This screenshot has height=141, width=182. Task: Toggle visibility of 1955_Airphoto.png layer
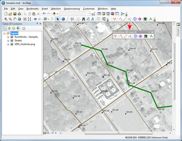tap(12, 44)
